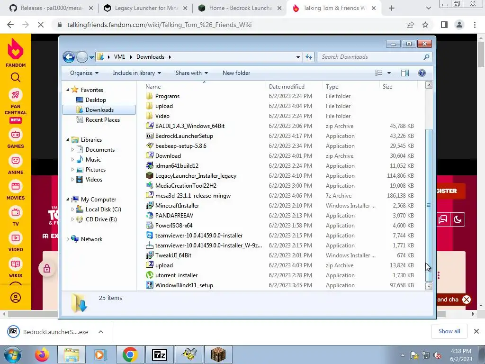Click the Explorer Back arrow button

point(69,57)
